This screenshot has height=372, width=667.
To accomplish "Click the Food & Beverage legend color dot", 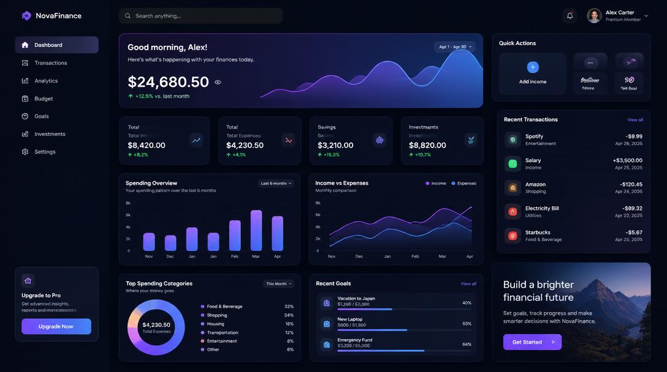I will click(202, 306).
